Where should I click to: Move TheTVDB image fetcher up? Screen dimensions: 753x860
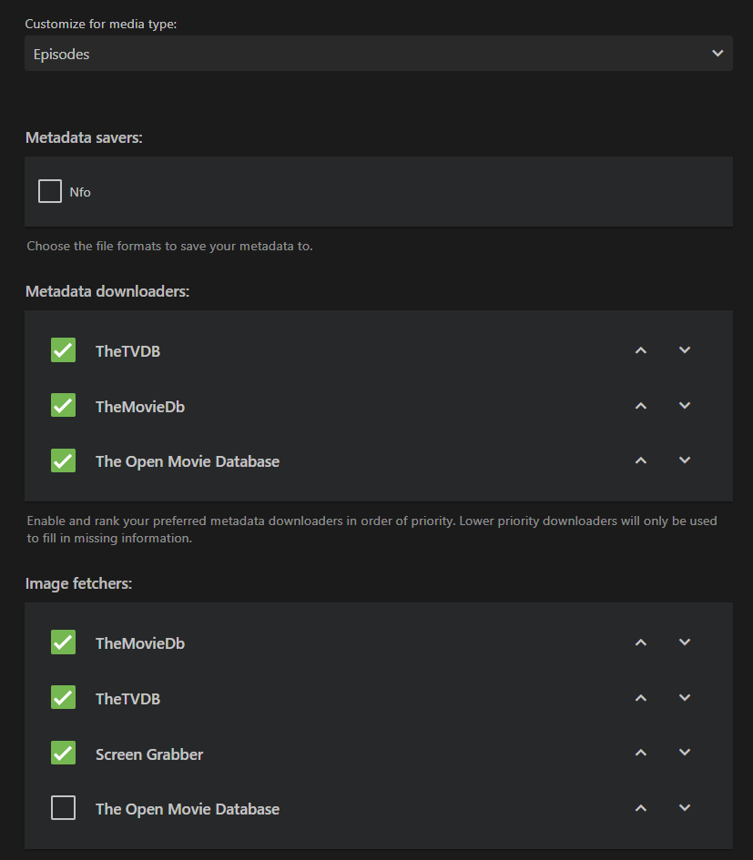(641, 698)
